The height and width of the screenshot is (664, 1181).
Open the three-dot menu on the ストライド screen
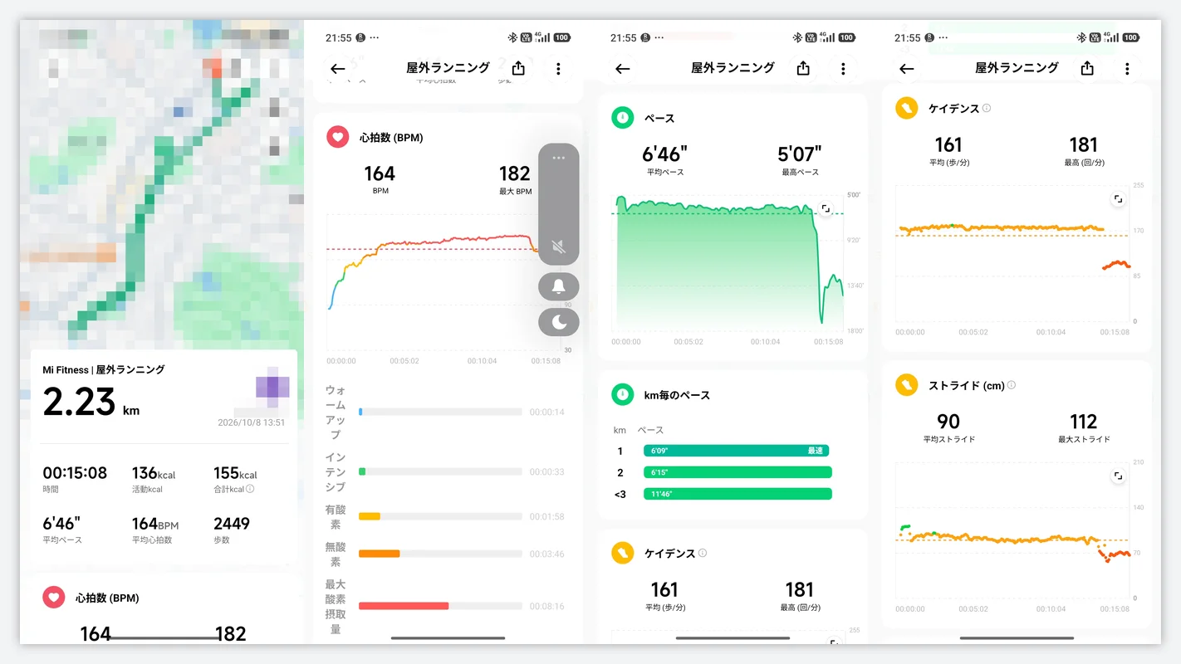[x=1127, y=69]
